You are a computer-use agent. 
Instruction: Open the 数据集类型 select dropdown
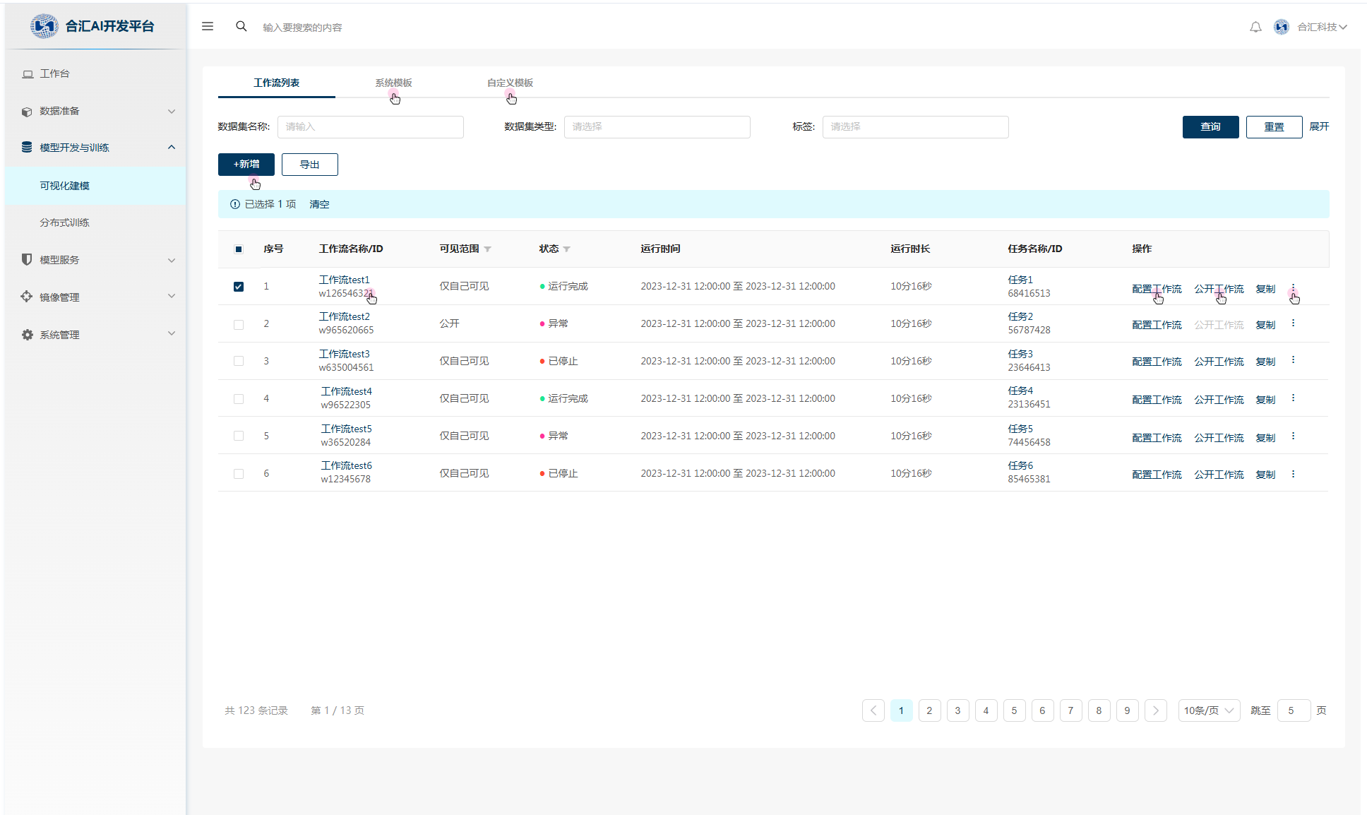click(x=657, y=127)
